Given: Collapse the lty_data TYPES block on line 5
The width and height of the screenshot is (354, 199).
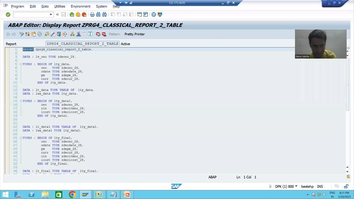Looking at the screenshot, I should click(21, 64).
